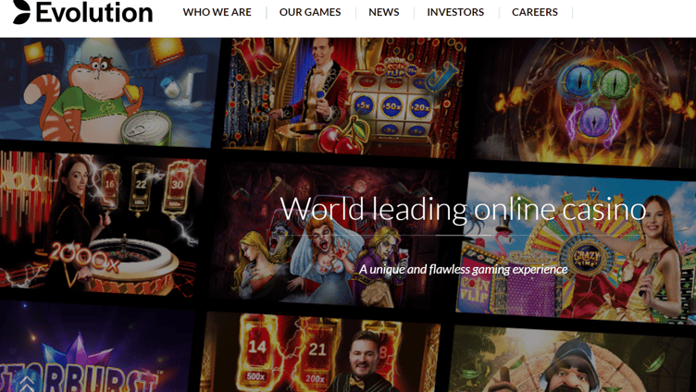Click the Evolution wordmark text
This screenshot has width=696, height=392.
[x=94, y=12]
